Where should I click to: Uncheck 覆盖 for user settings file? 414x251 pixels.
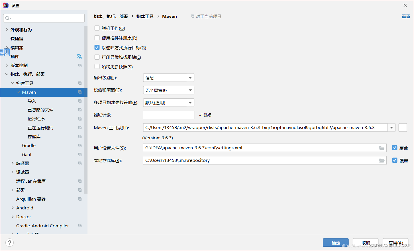point(395,148)
